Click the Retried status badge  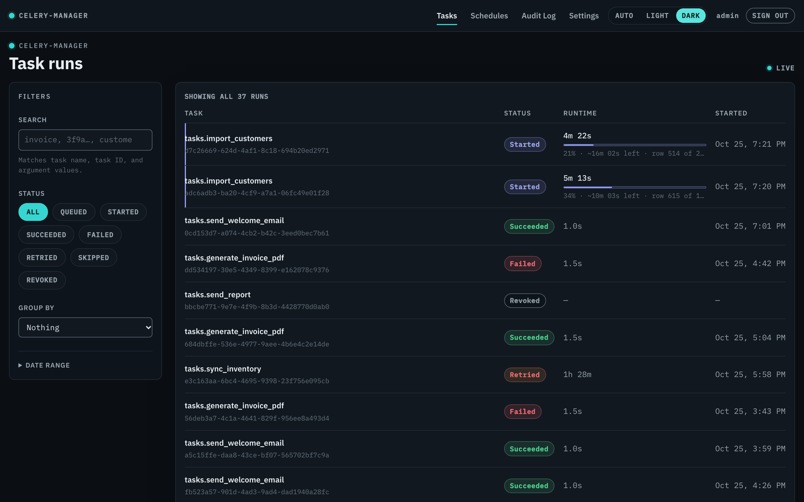coord(525,375)
